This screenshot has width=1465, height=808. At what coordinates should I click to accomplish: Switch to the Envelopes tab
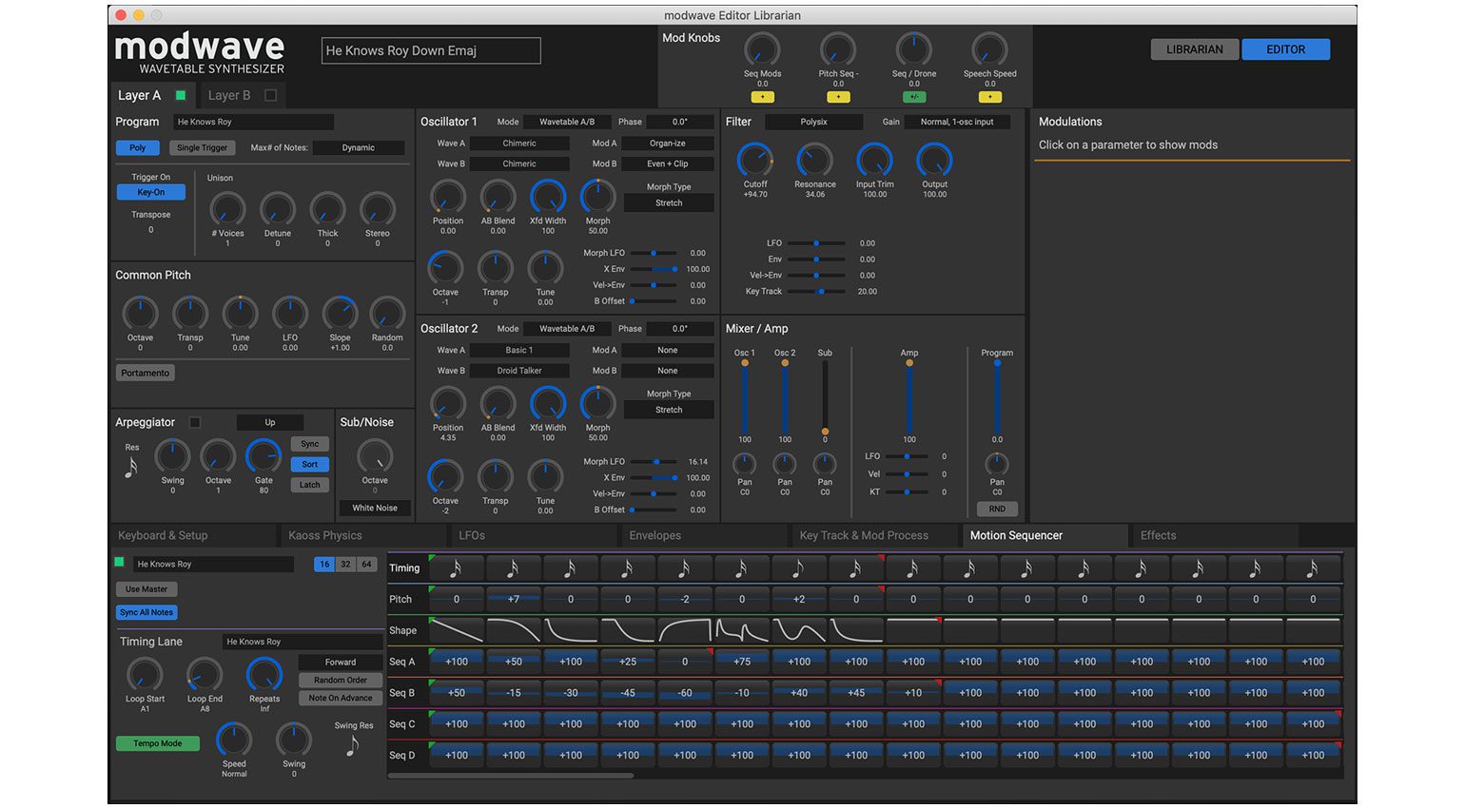point(705,535)
